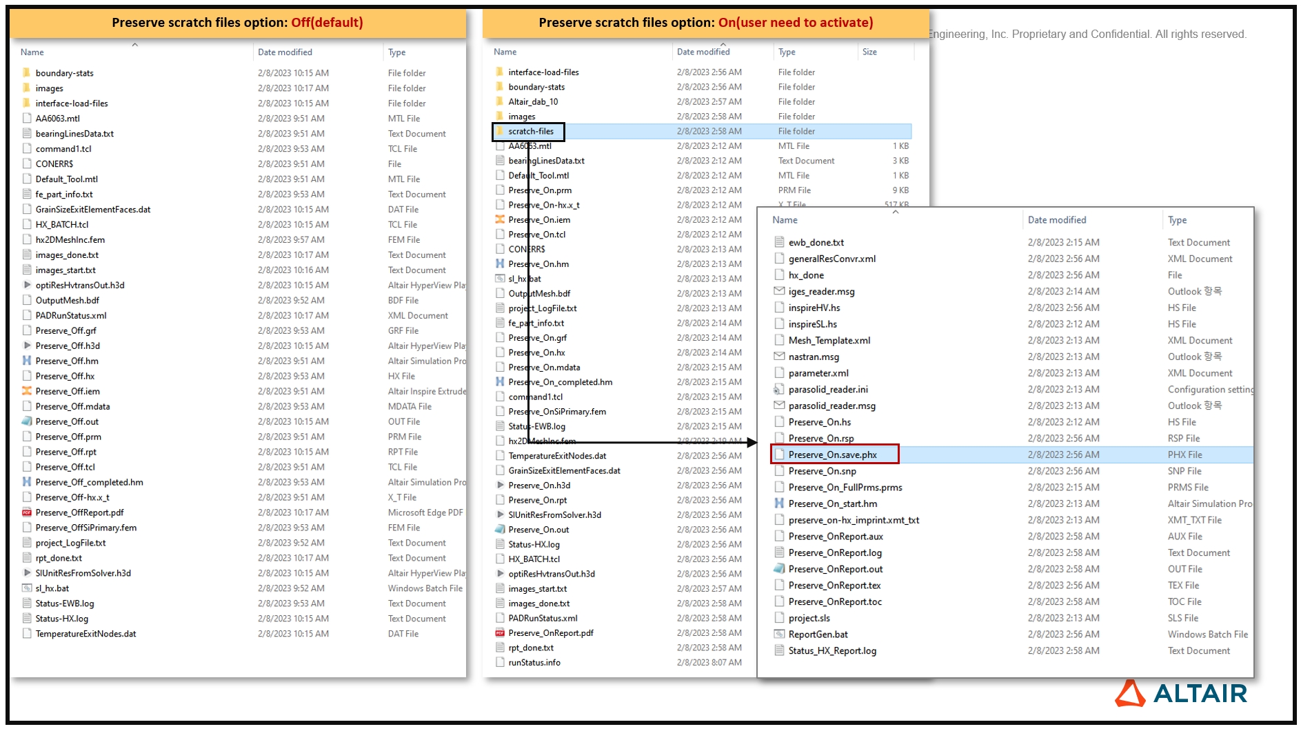Screen dimensions: 1301x729
Task: Select inspireHV.hs file
Action: pos(814,308)
